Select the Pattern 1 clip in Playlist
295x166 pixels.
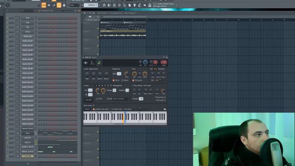tap(112, 25)
